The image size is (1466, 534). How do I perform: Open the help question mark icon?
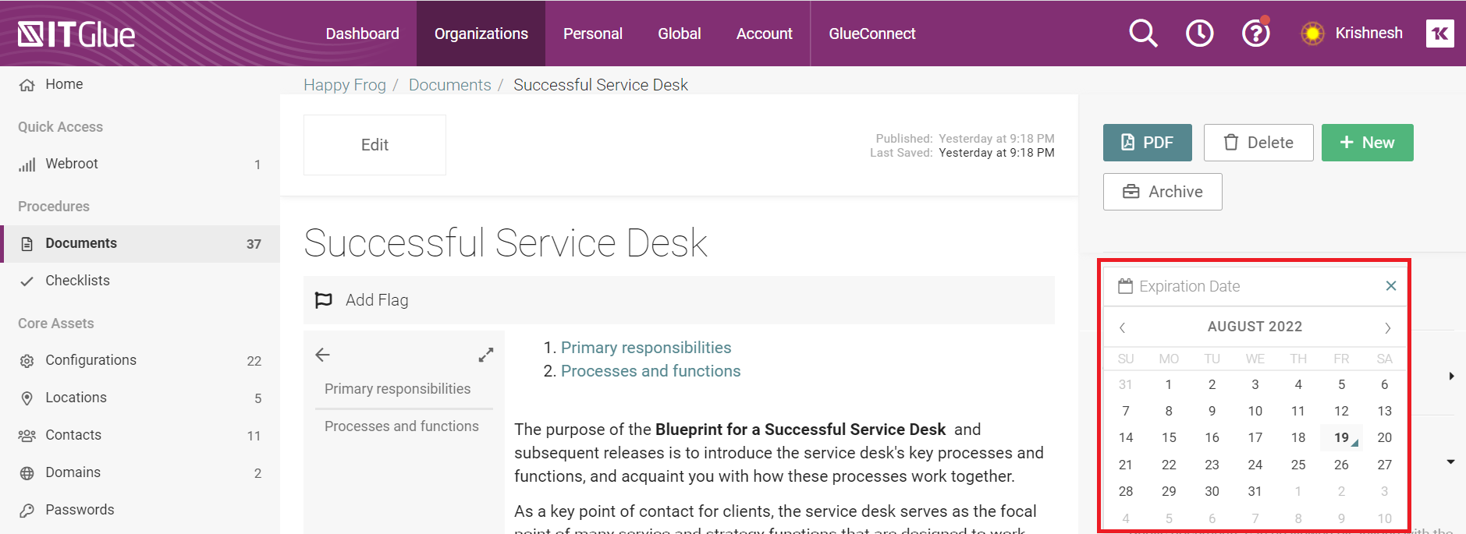[x=1256, y=34]
